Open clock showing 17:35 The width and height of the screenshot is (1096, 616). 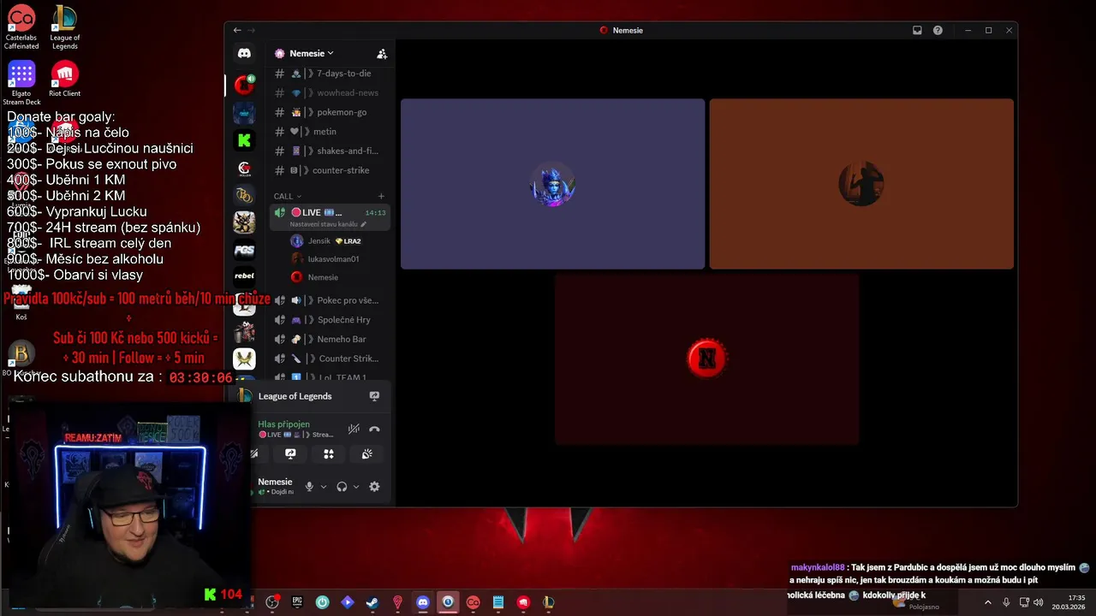click(1069, 602)
